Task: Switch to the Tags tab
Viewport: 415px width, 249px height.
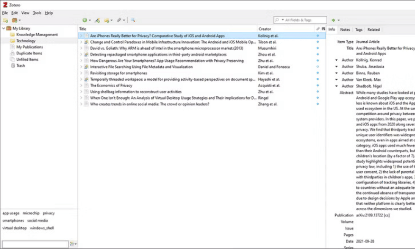Action: pyautogui.click(x=359, y=29)
